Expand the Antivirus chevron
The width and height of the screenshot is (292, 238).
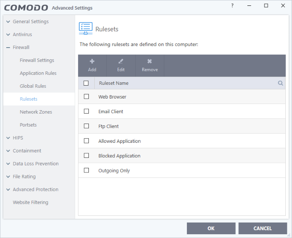pyautogui.click(x=8, y=35)
